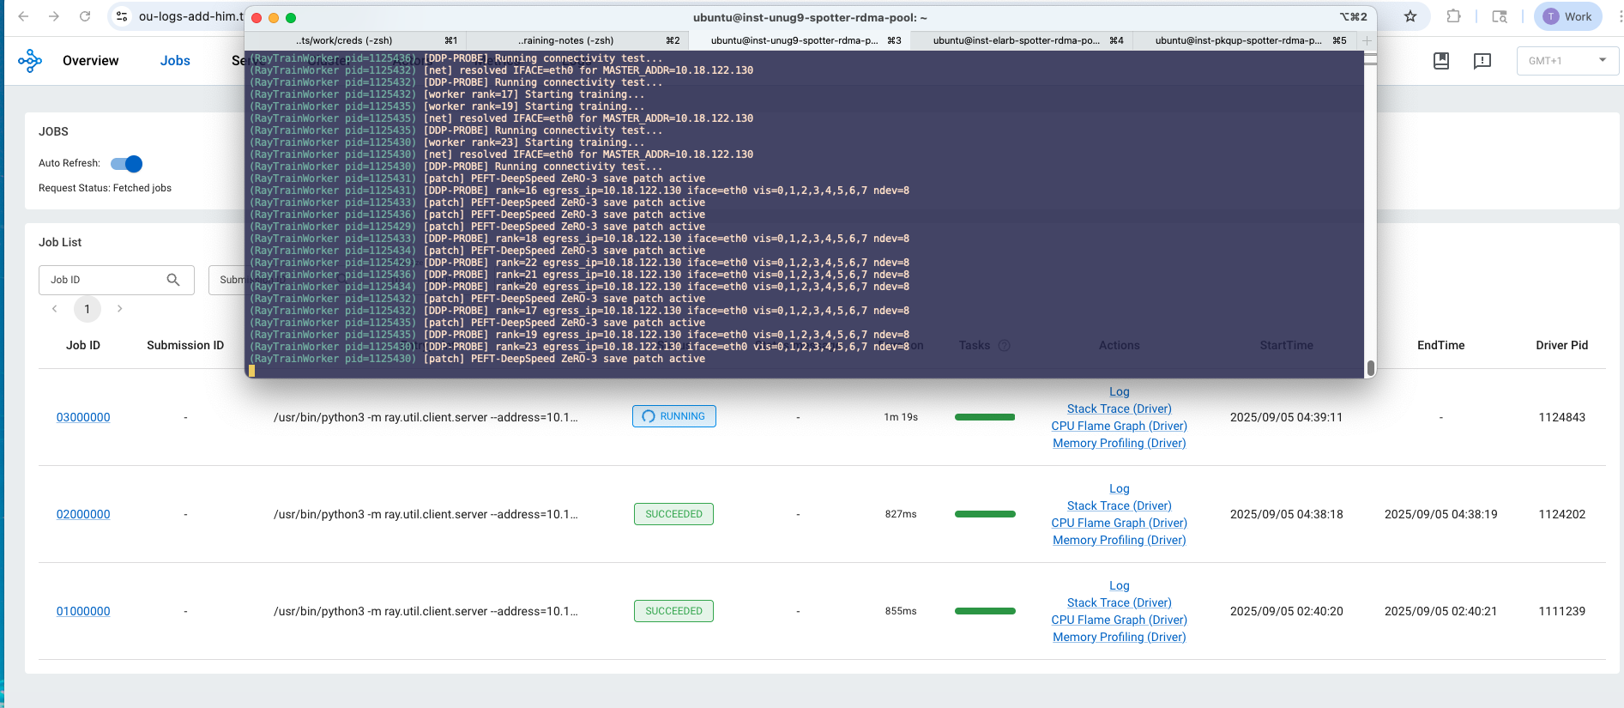The height and width of the screenshot is (708, 1624).
Task: Reload the page in the browser
Action: pos(85,16)
